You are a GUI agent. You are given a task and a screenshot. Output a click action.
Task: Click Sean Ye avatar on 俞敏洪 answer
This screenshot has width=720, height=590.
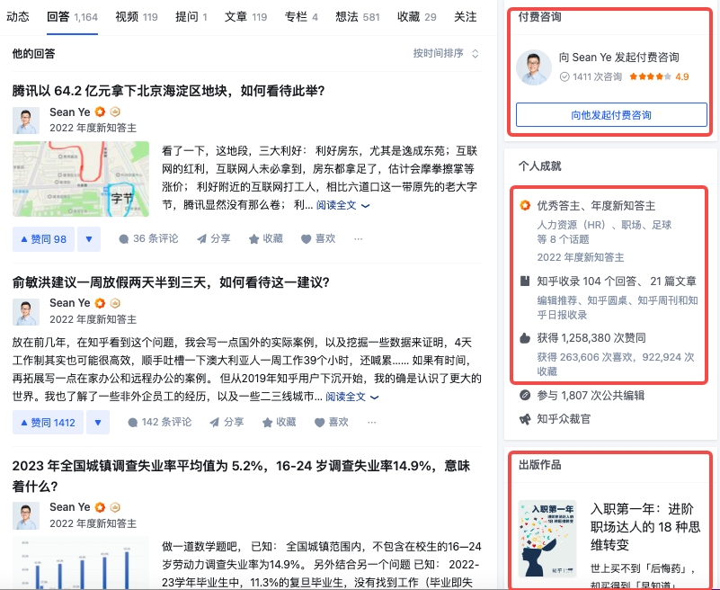(26, 312)
